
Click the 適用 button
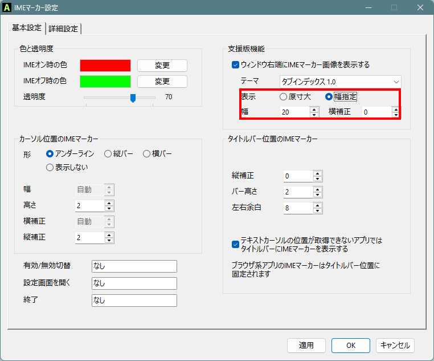(x=306, y=346)
